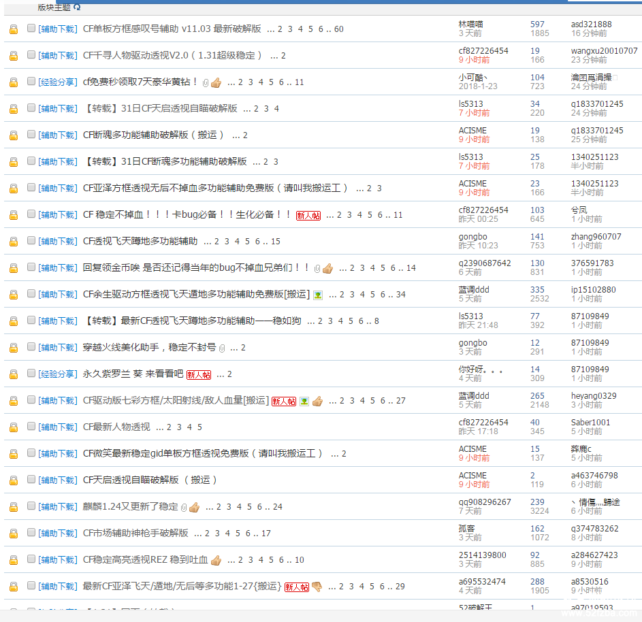This screenshot has width=642, height=622.
Task: Tick the checkbox for CF 稳定不掉血 thread
Action: click(31, 214)
